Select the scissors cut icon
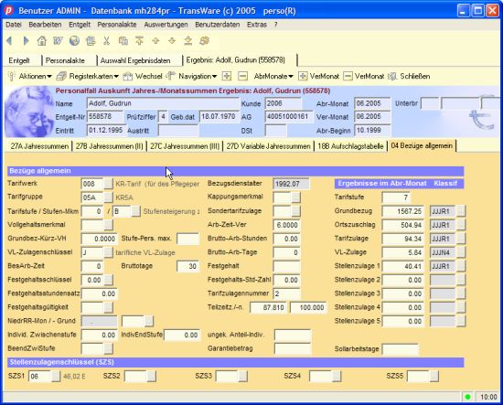This screenshot has width=503, height=405. 106,41
